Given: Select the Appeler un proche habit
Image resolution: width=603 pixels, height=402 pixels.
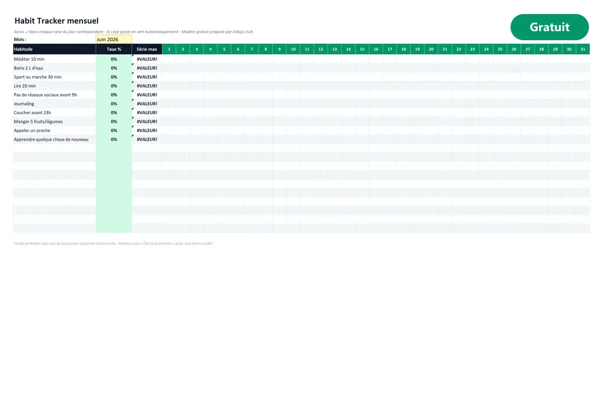Looking at the screenshot, I should (54, 130).
